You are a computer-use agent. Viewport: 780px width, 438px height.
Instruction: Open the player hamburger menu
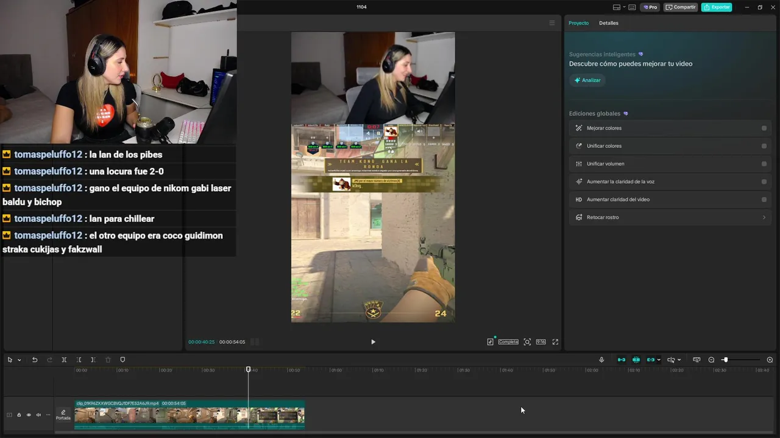pyautogui.click(x=552, y=23)
